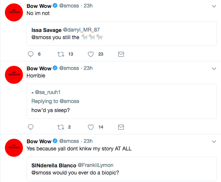This screenshot has width=221, height=182.
Task: Reply to the "No im not" tweet
Action: pyautogui.click(x=30, y=54)
